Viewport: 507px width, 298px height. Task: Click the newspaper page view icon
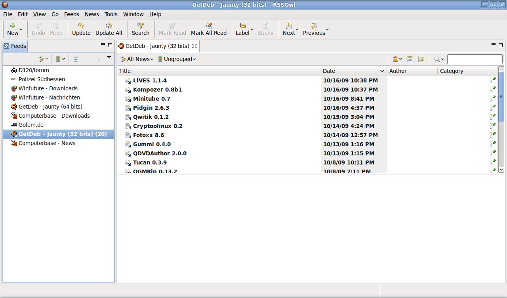[410, 59]
